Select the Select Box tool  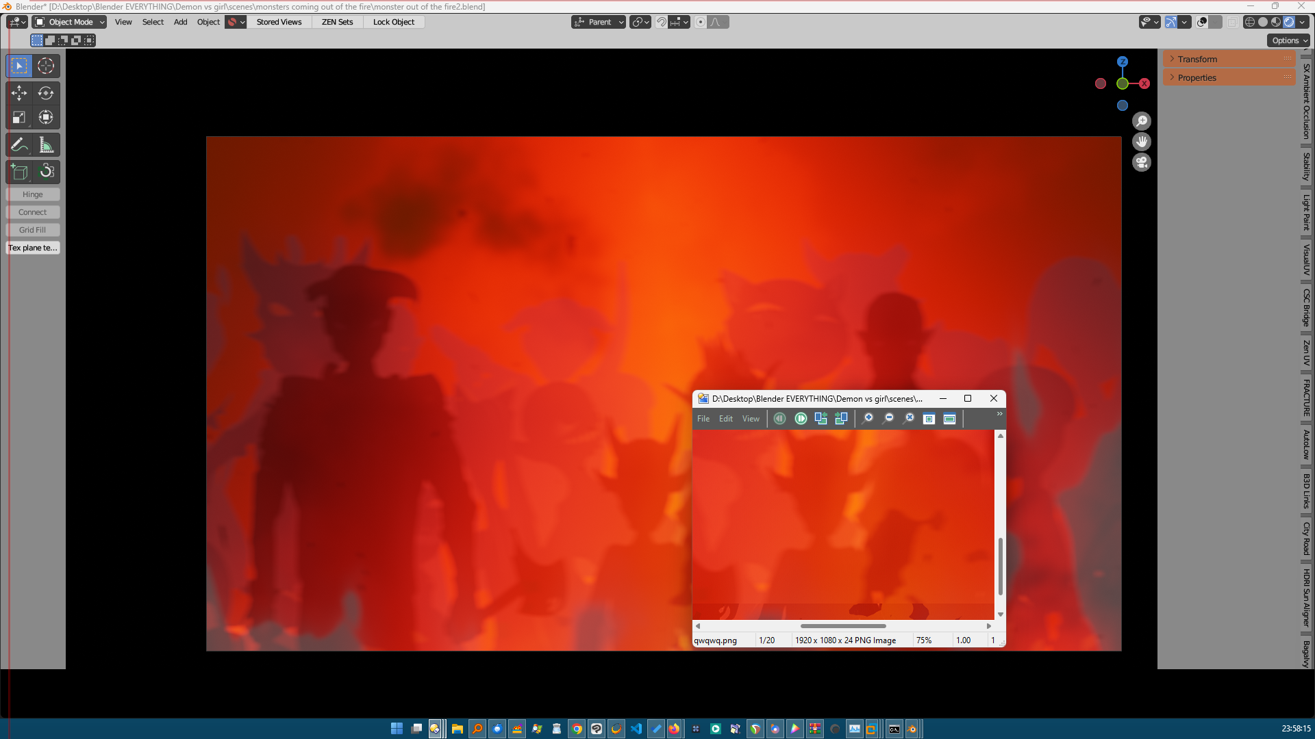tap(19, 66)
